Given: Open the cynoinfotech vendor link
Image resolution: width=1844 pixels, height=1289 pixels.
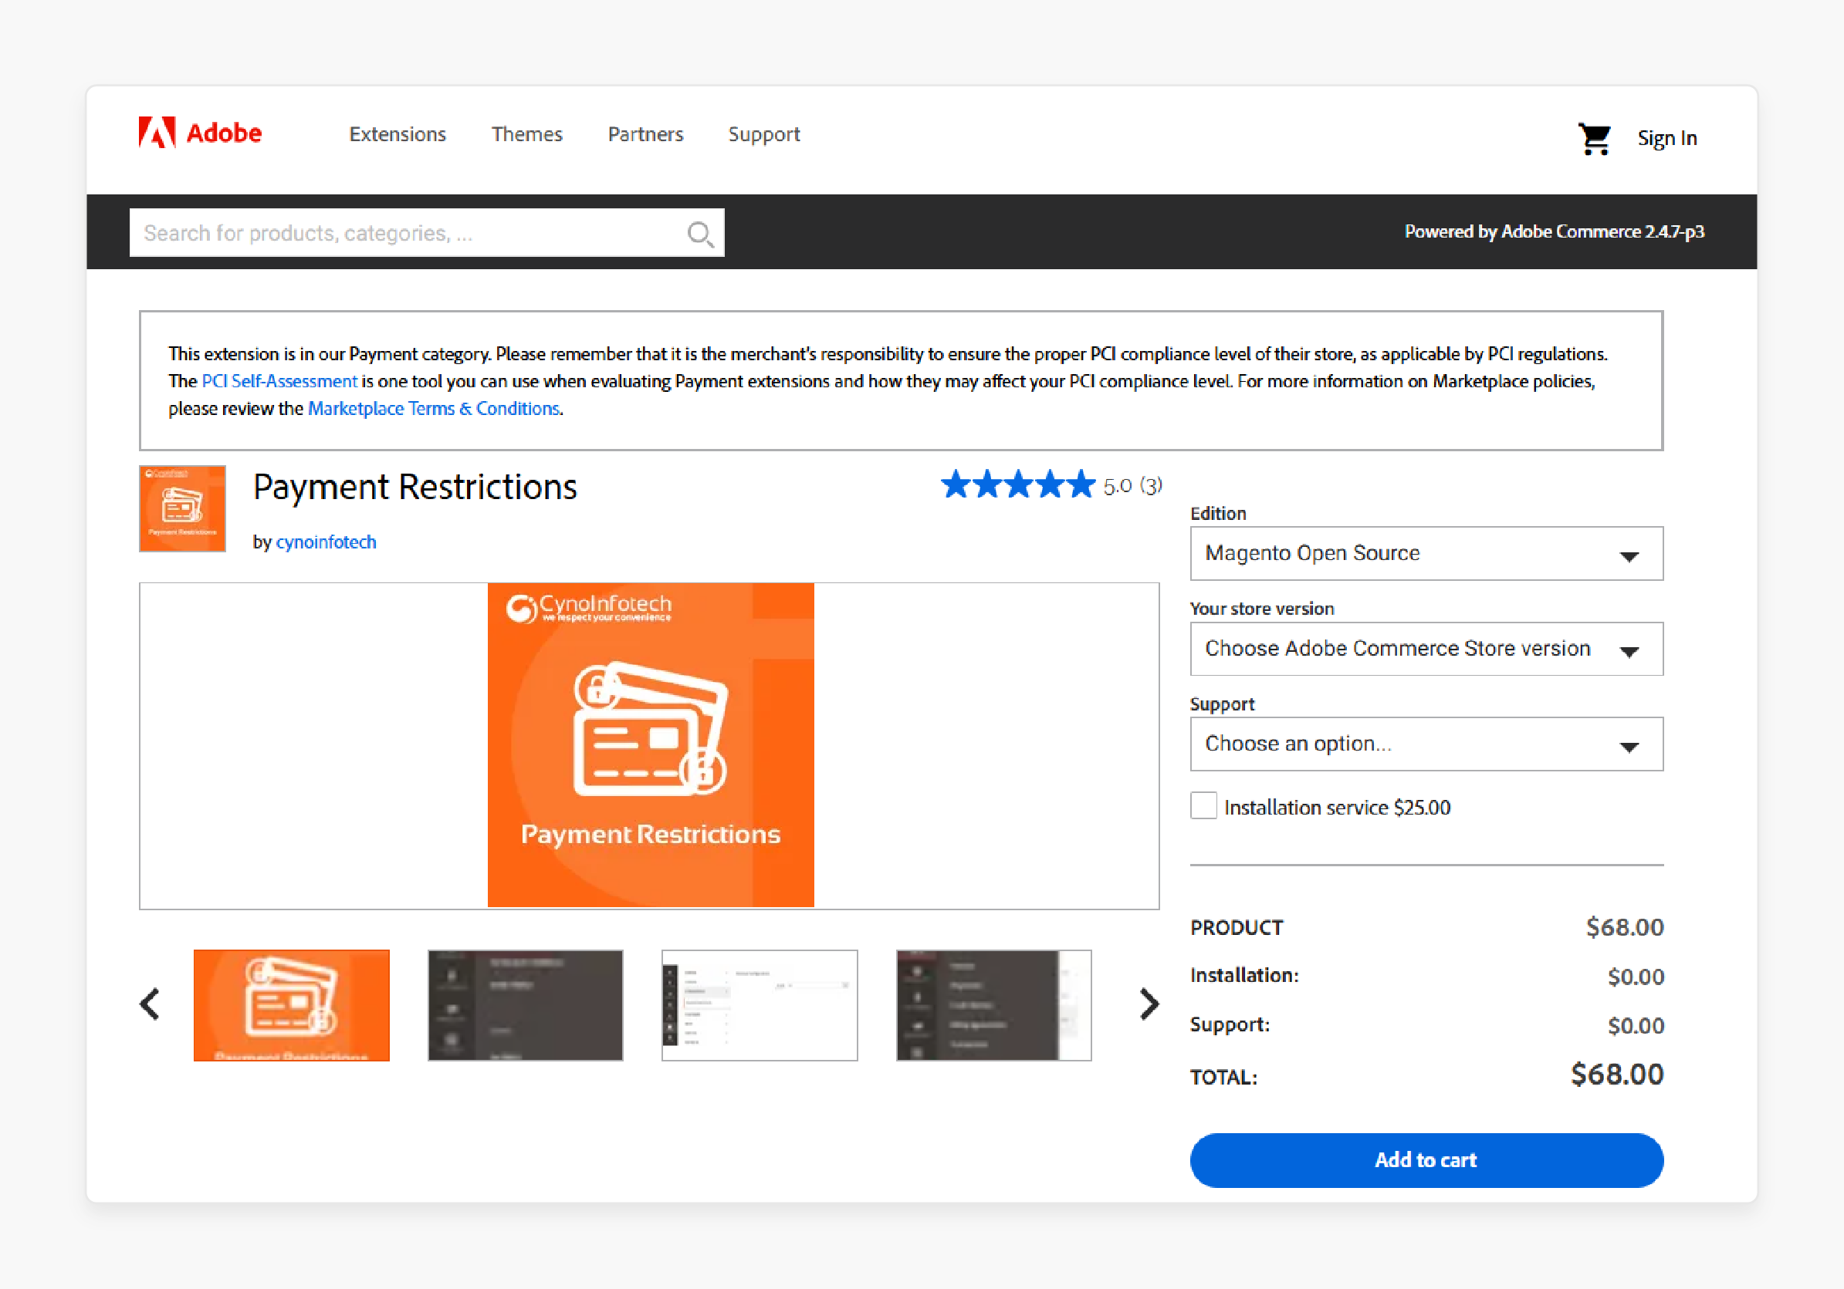Looking at the screenshot, I should click(325, 542).
